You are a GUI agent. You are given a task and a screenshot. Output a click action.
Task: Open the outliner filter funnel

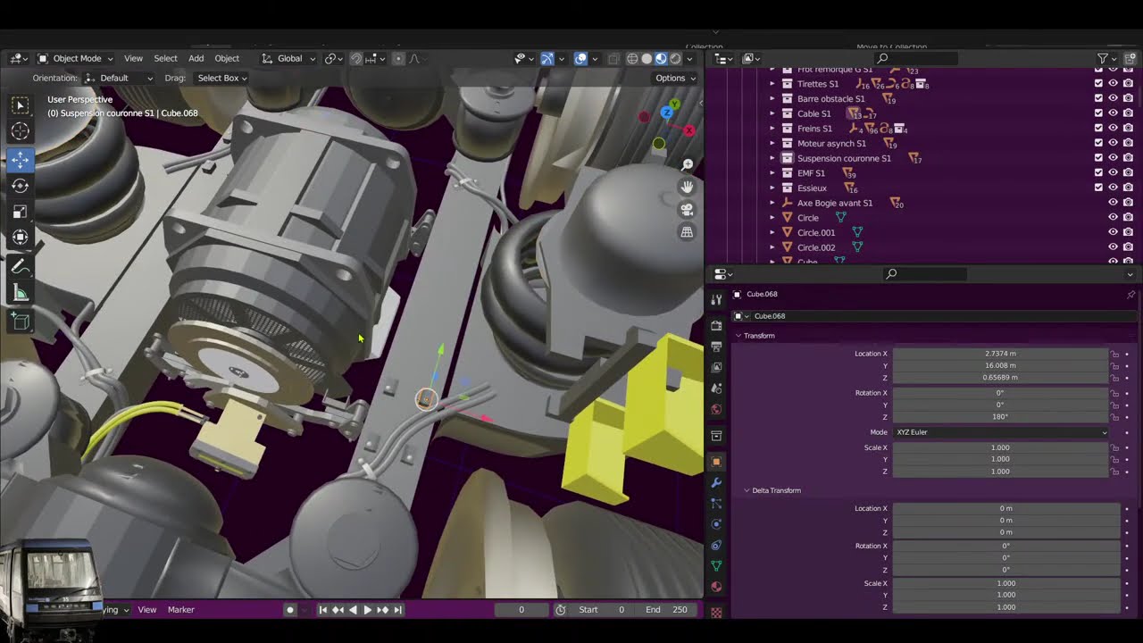point(1103,58)
